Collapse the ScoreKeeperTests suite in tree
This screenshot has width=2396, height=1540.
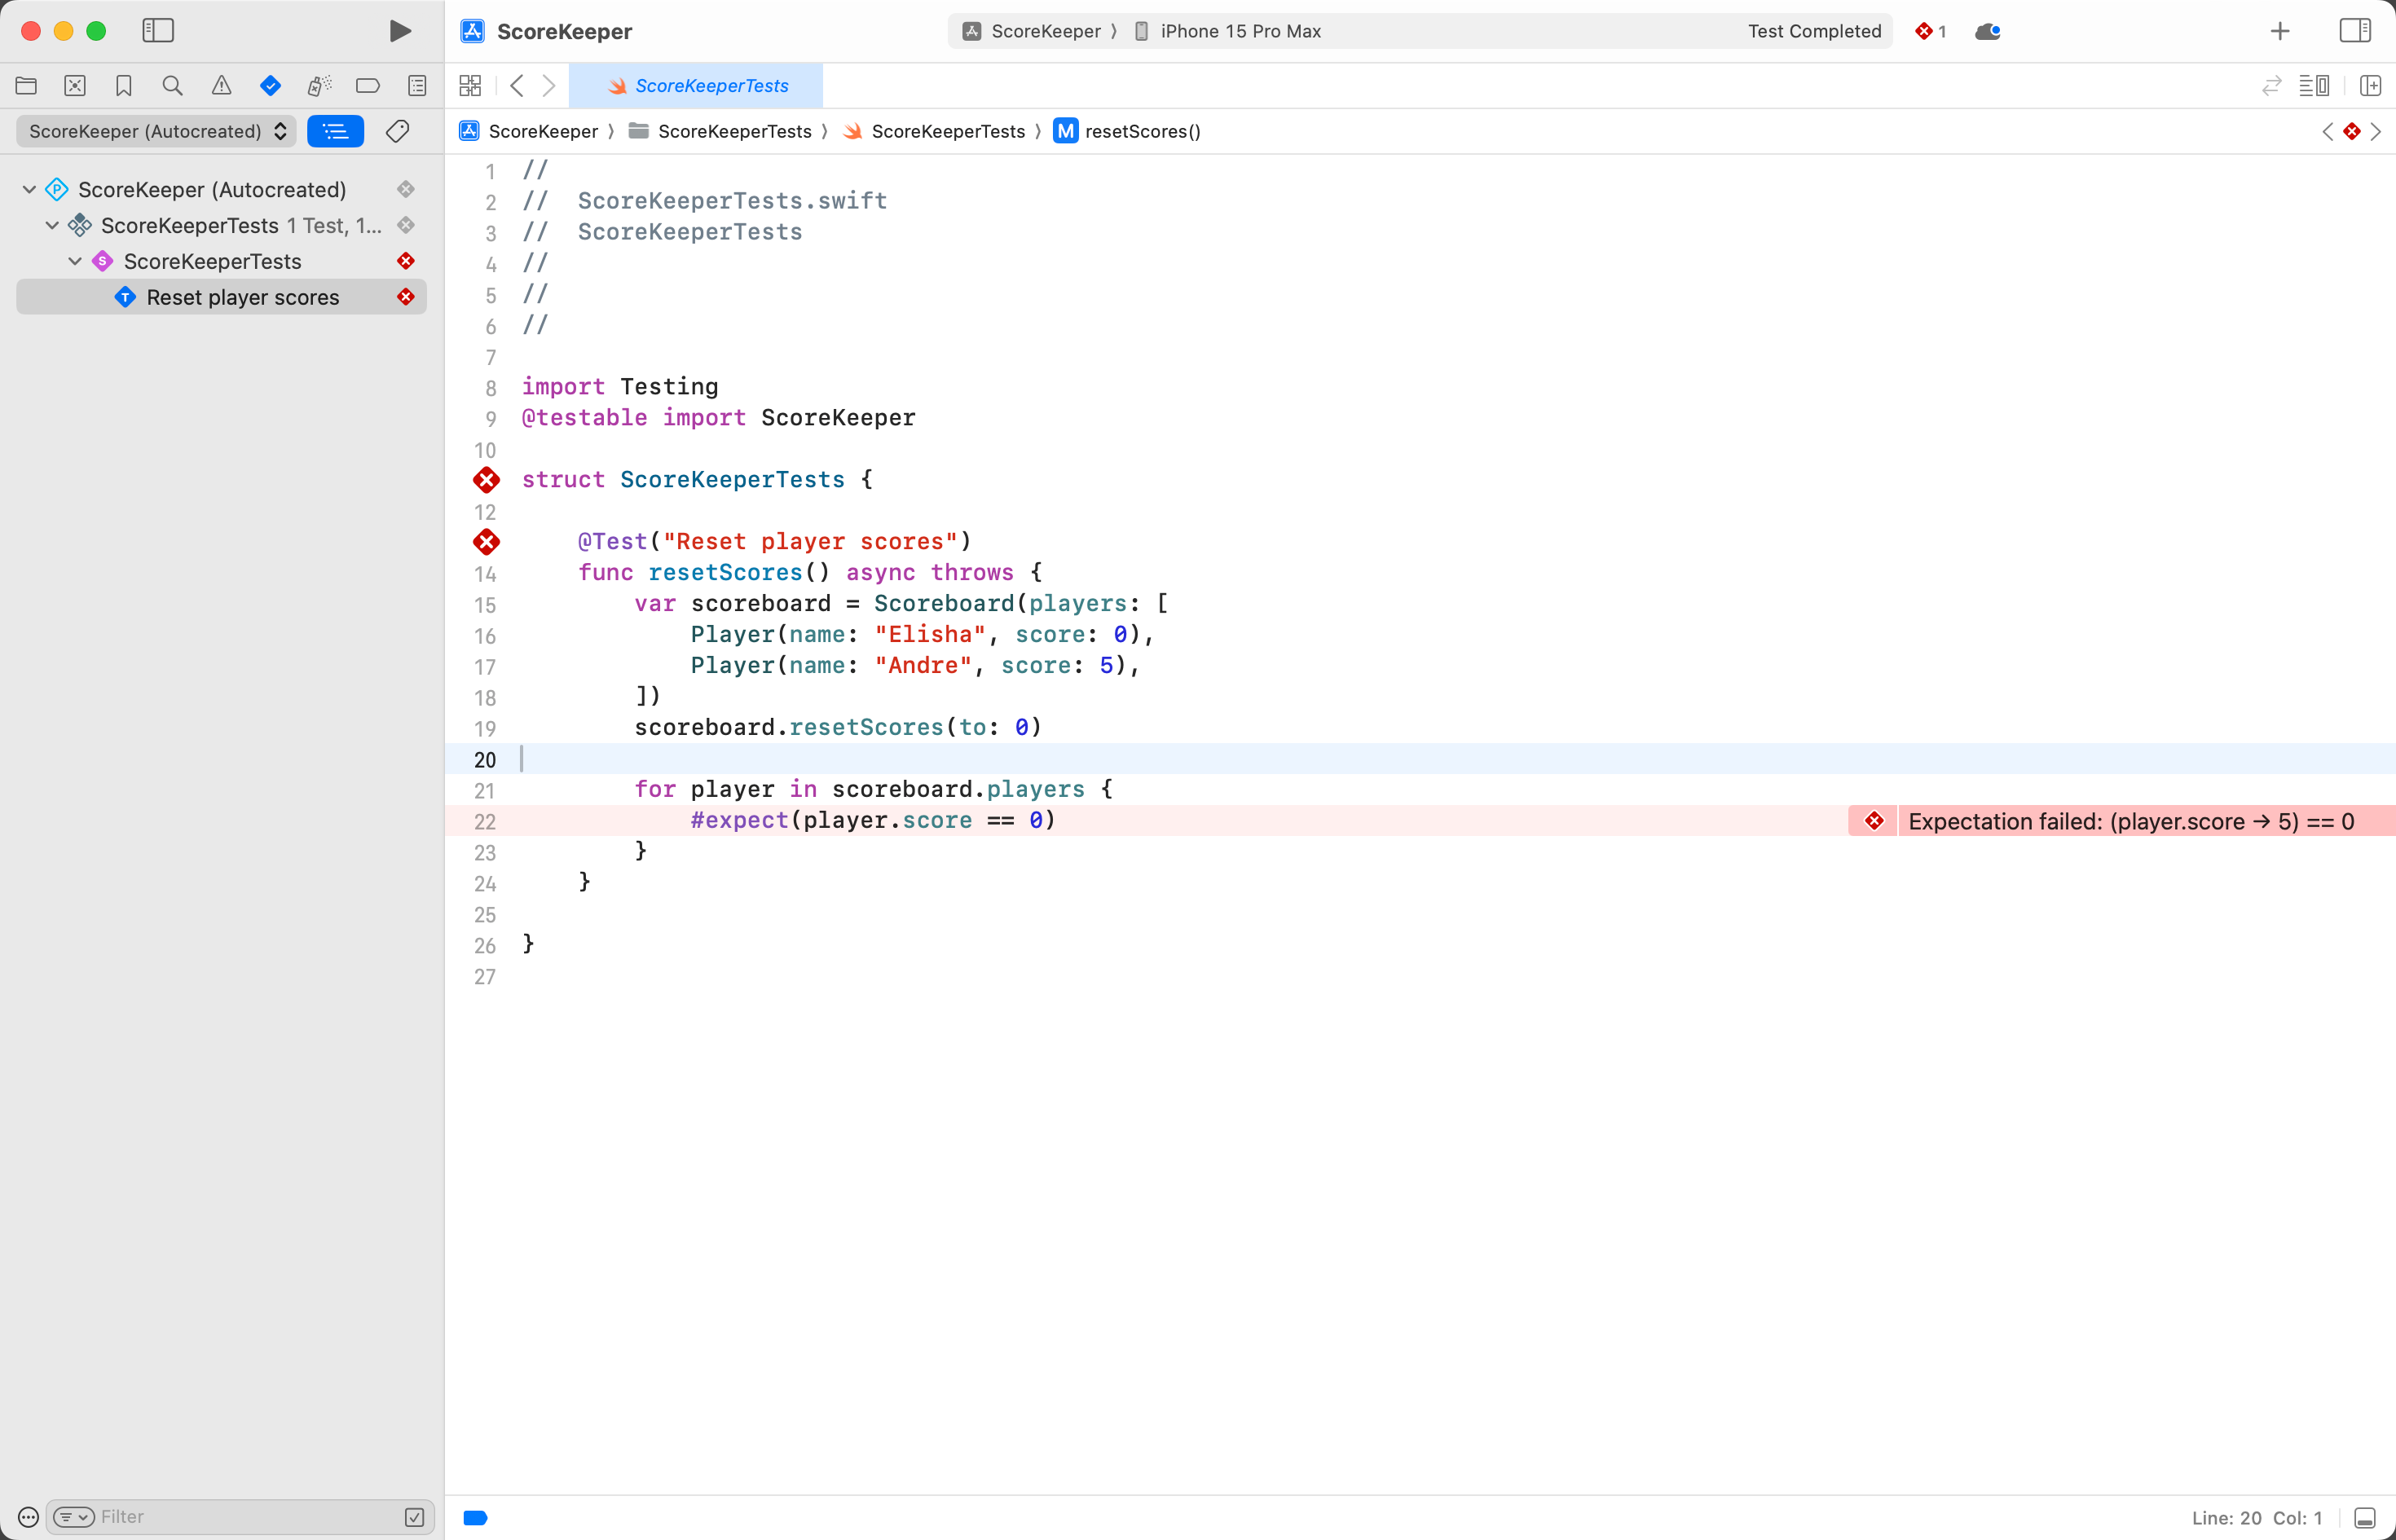pos(75,261)
